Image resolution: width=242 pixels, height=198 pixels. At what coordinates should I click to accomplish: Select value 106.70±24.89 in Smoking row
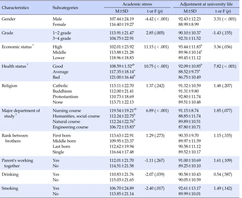[x=122, y=188]
